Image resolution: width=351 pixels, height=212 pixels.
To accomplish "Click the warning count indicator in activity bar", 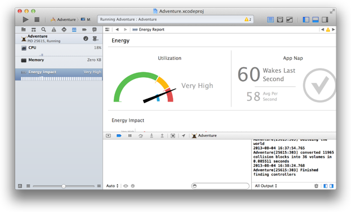I will (x=247, y=20).
